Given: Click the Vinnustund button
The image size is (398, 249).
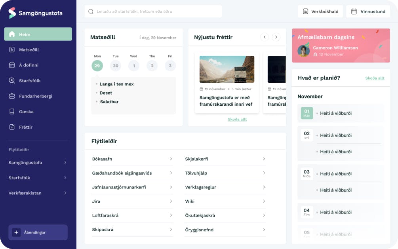Looking at the screenshot, I should [x=368, y=11].
